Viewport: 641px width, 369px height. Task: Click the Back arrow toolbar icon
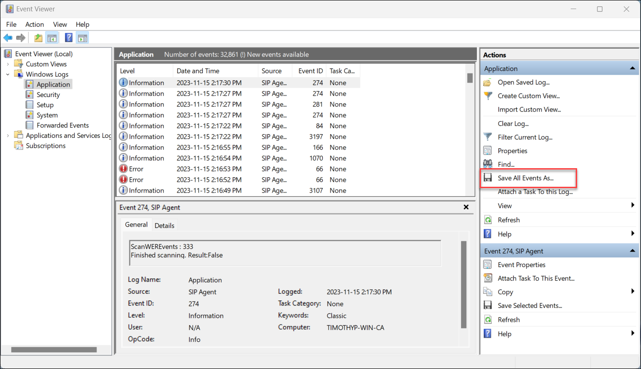(x=8, y=38)
